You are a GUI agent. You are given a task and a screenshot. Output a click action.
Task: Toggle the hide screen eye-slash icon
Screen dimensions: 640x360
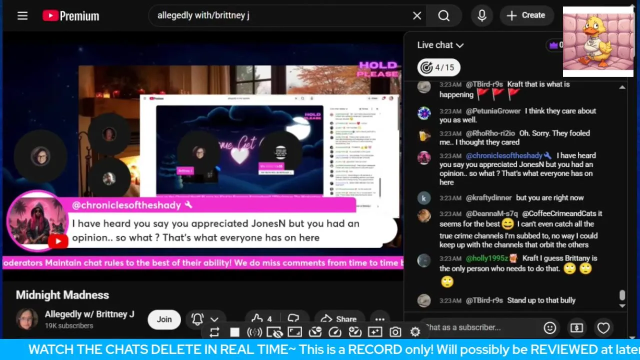274,332
